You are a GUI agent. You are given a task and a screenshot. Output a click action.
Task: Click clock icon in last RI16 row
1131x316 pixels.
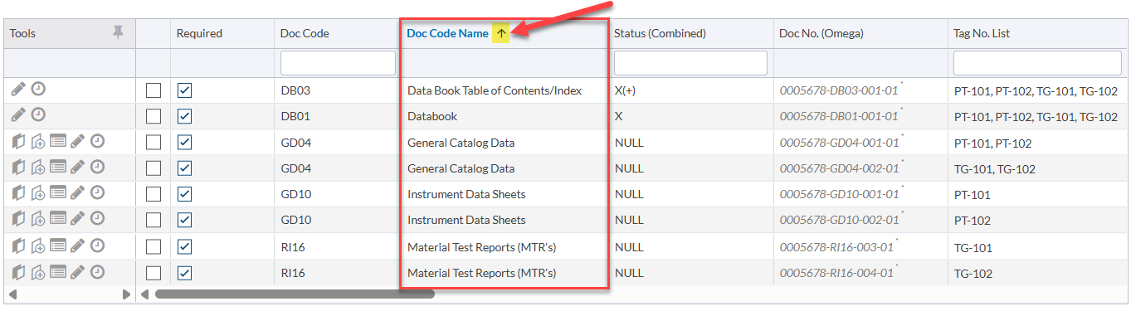click(97, 271)
